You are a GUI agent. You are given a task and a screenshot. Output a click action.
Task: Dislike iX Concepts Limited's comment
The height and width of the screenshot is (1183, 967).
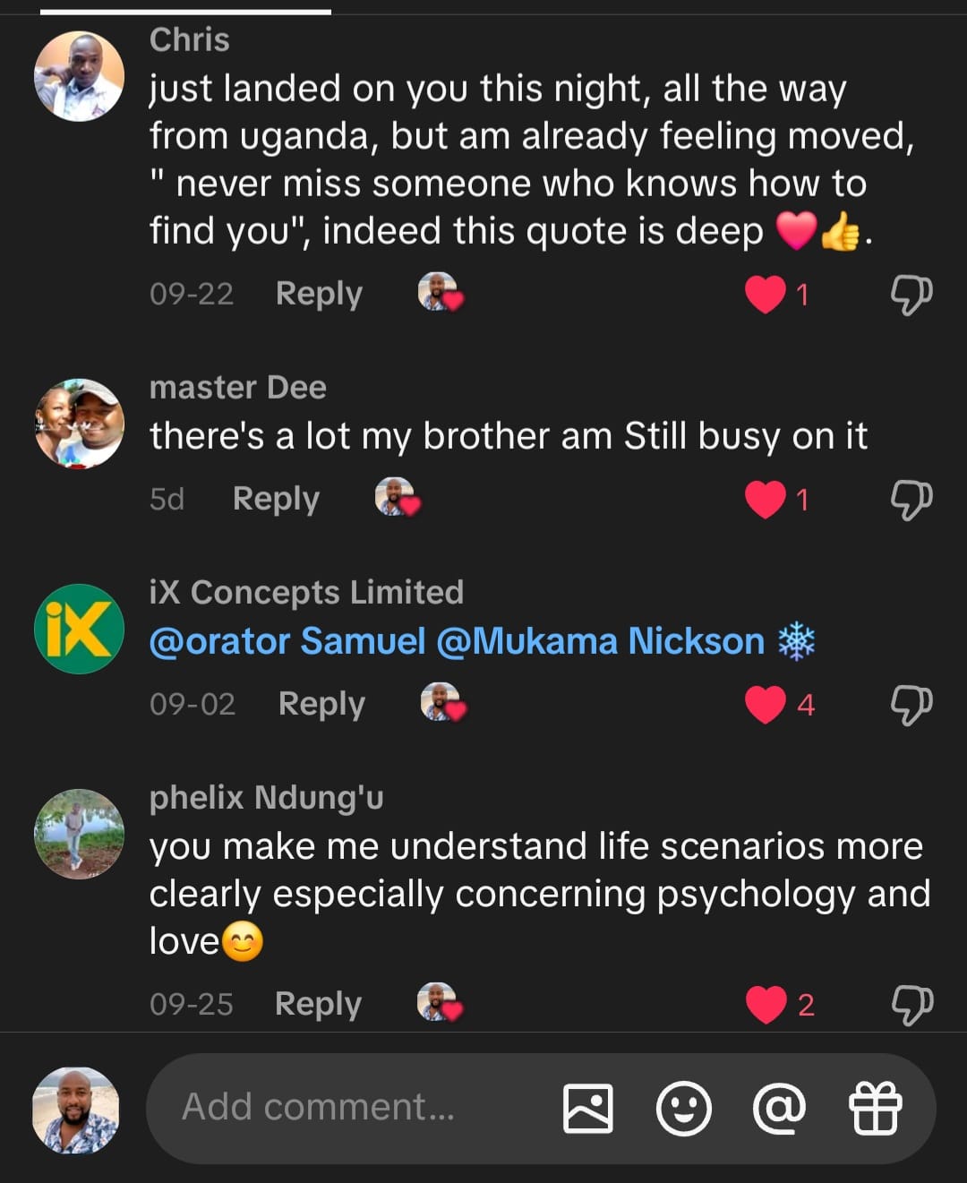tap(911, 705)
